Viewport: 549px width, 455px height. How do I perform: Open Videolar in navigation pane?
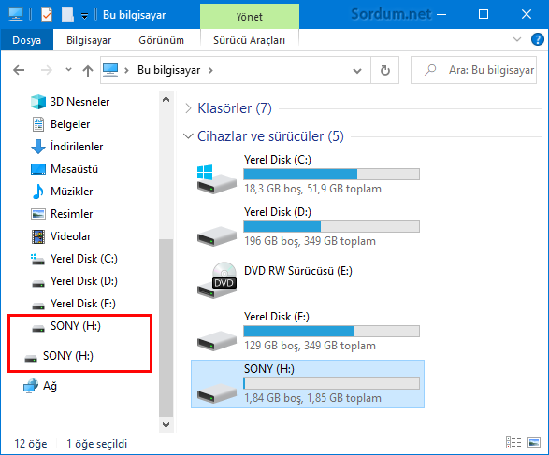[70, 236]
